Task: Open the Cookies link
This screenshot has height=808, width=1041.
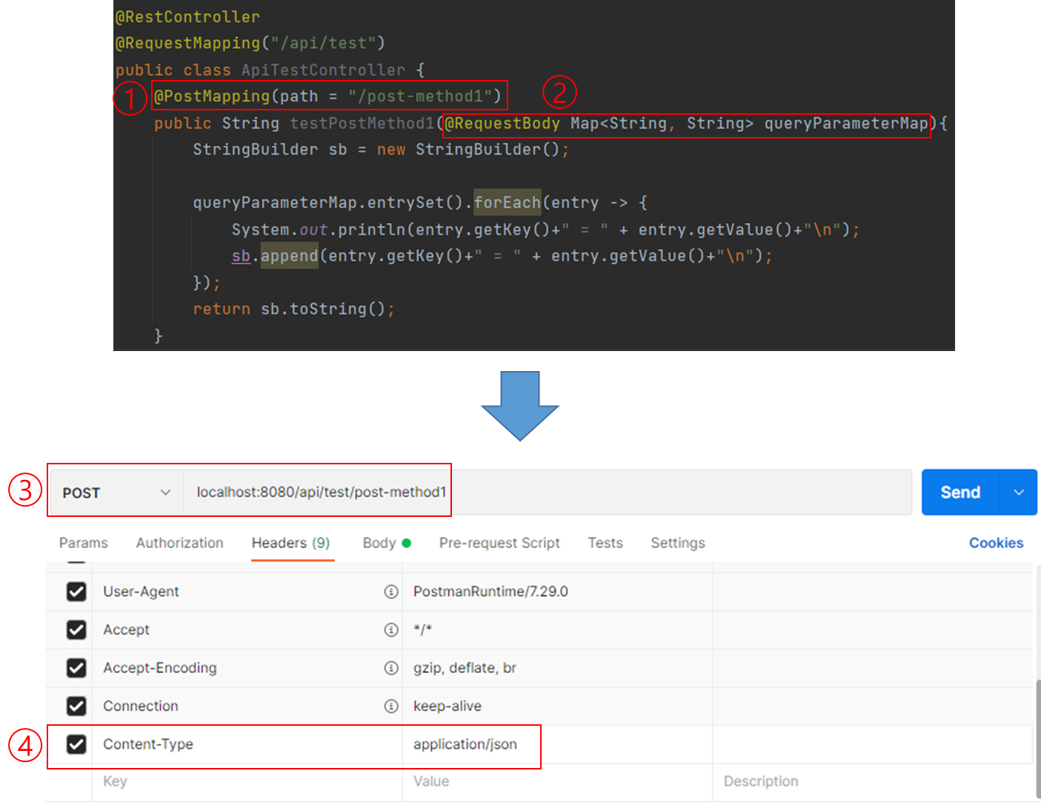Action: pyautogui.click(x=996, y=542)
